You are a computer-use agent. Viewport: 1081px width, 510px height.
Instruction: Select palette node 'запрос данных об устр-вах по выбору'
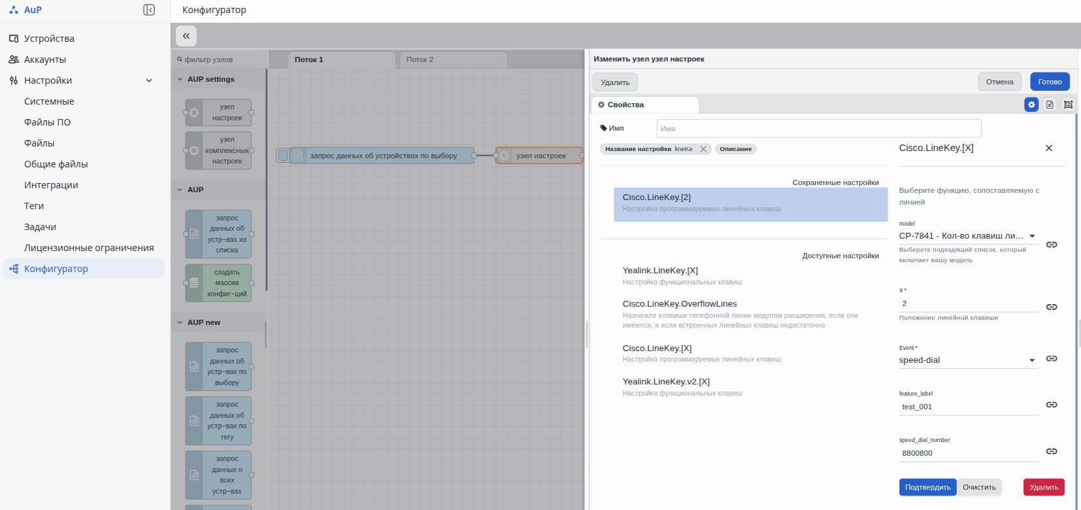click(219, 367)
